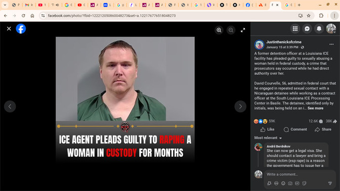This screenshot has height=191, width=340.
Task: Add a sticker to the comment
Action: coord(304,183)
